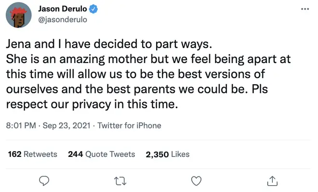318x192 pixels.
Task: View the 162 Retweets list
Action: (x=32, y=154)
